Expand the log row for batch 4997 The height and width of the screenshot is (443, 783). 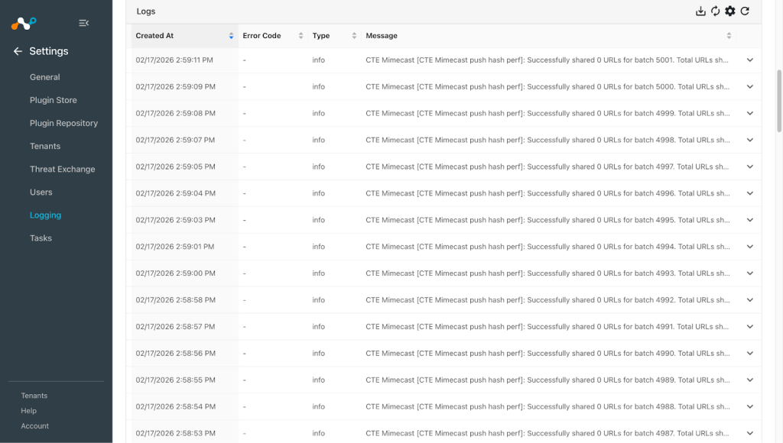[x=749, y=167]
